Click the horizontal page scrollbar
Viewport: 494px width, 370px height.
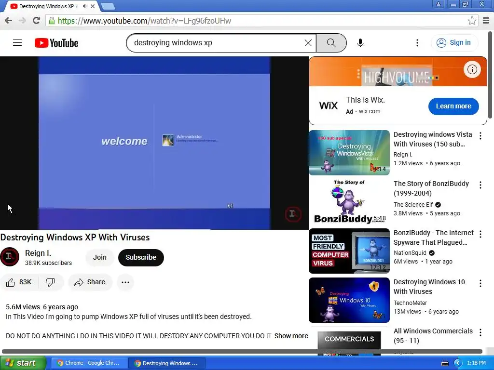[x=242, y=351]
